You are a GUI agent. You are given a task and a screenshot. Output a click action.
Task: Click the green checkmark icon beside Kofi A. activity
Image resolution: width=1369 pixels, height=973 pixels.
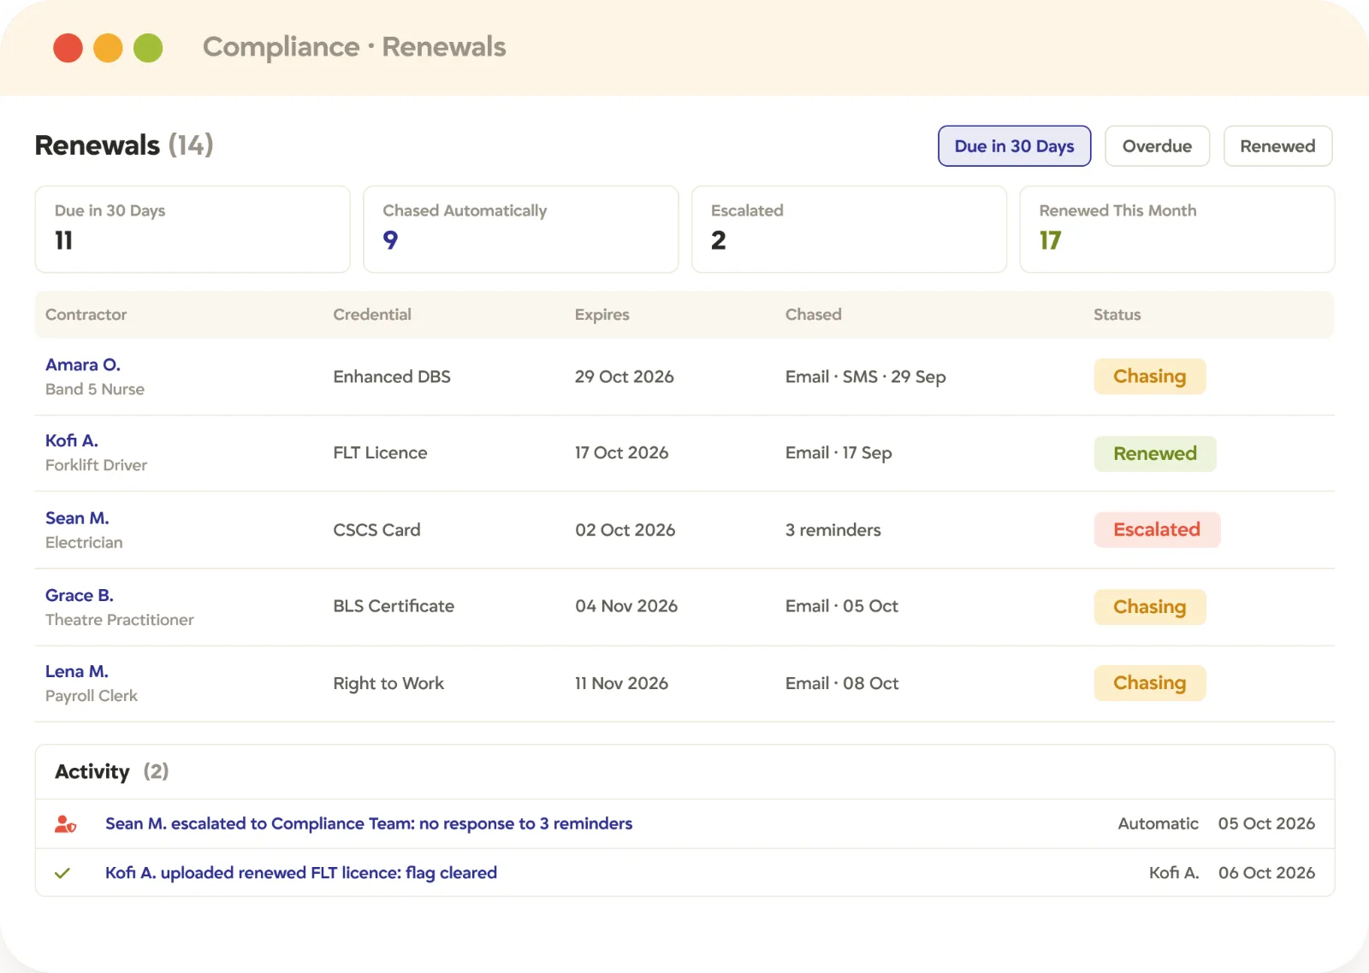tap(62, 873)
